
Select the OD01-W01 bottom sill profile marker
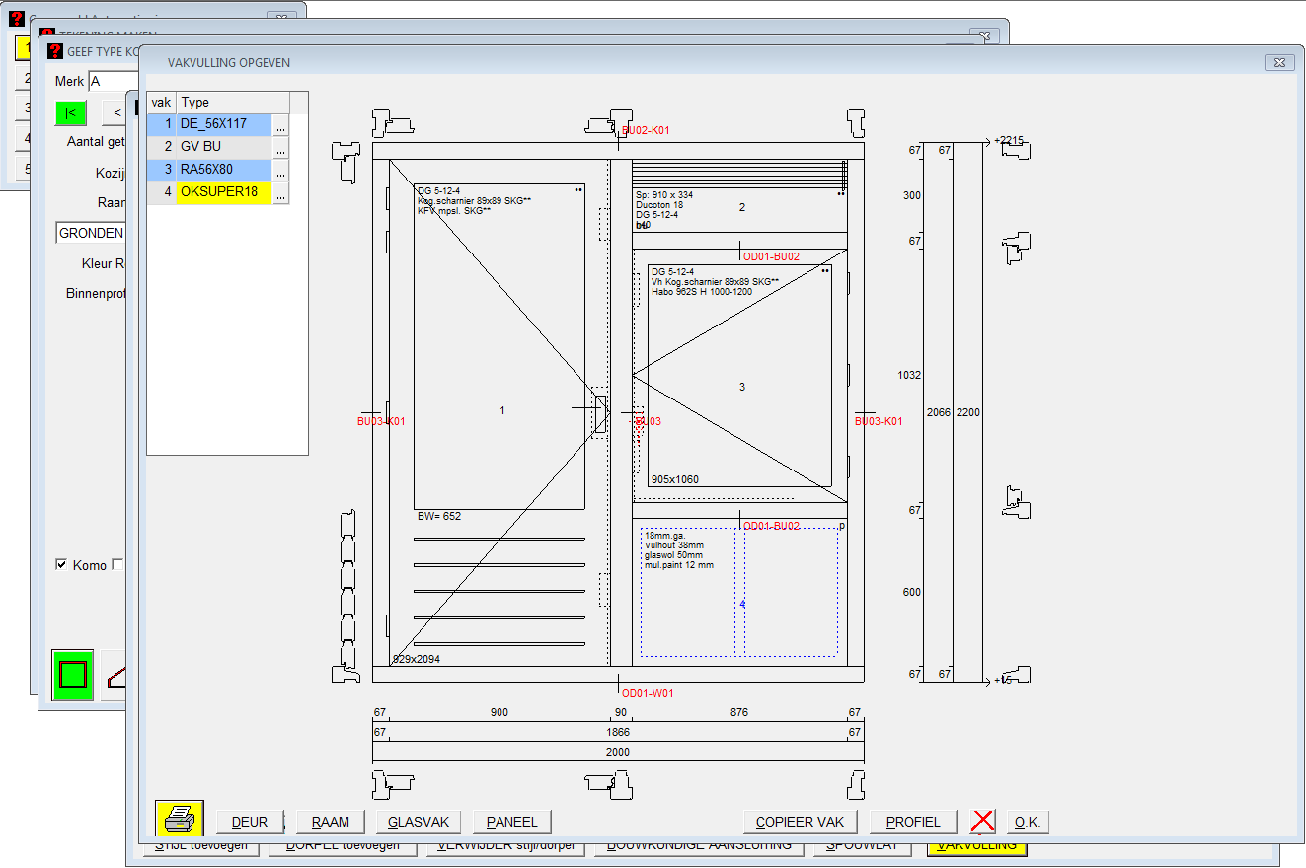[648, 693]
